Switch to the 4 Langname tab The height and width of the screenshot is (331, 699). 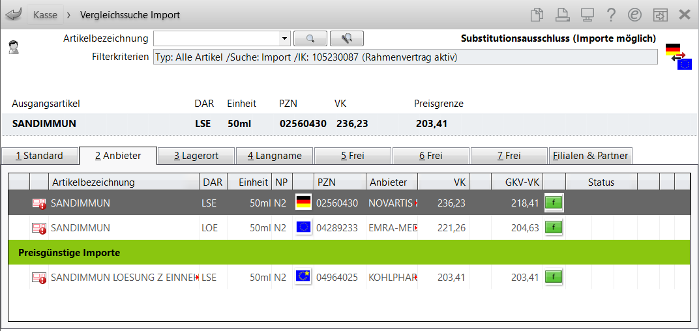point(275,156)
